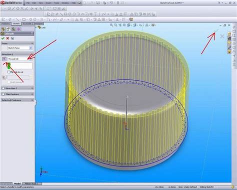Viewport: 237px width, 190px height.
Task: Enable the Thin Feature checkbox
Action: pos(3,94)
